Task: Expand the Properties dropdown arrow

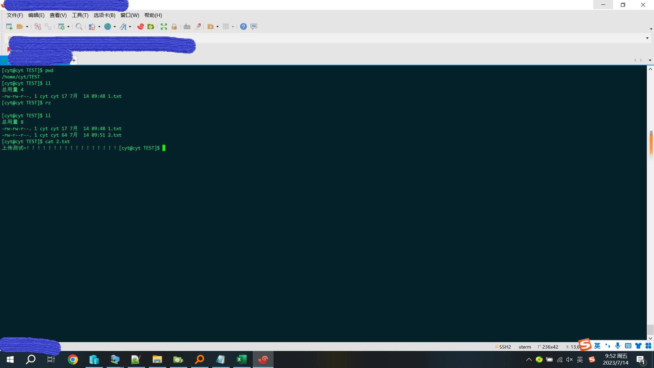Action: (68, 27)
